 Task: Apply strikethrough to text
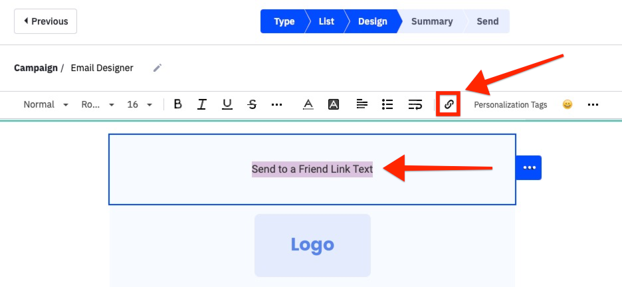[x=252, y=104]
